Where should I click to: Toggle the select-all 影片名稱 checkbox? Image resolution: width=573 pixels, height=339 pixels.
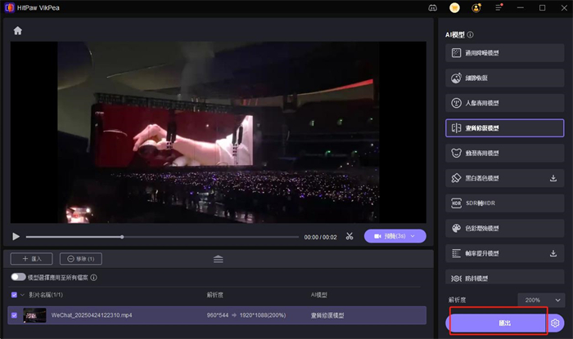pyautogui.click(x=14, y=295)
